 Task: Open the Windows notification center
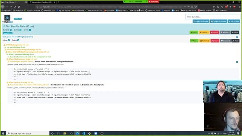coord(238,133)
